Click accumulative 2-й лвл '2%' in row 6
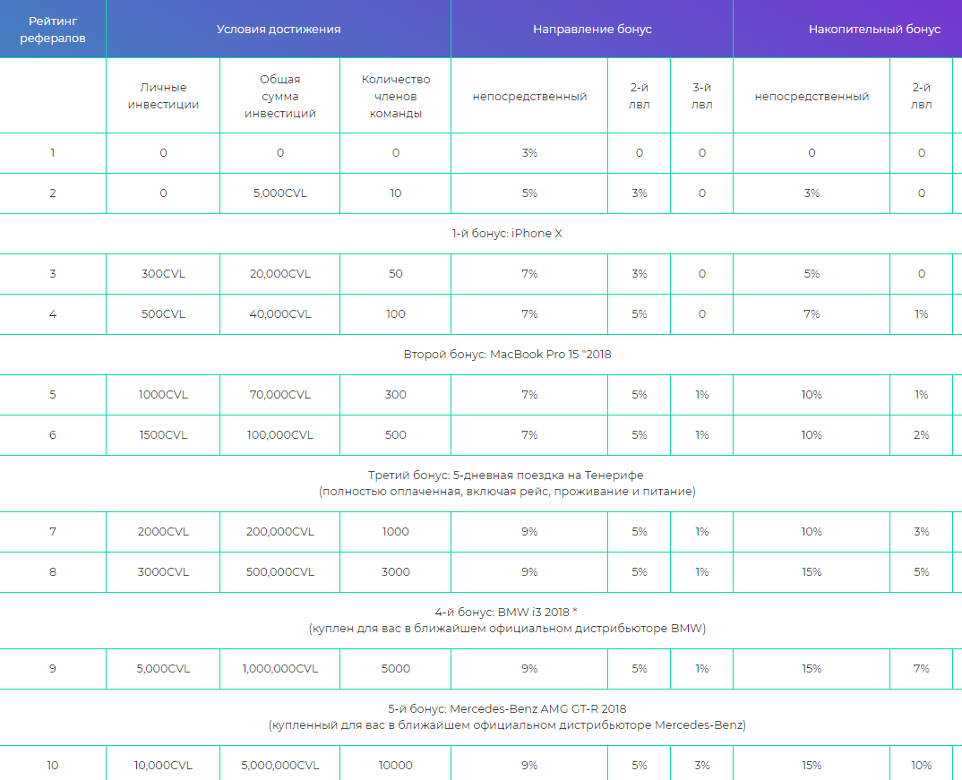 coord(921,434)
